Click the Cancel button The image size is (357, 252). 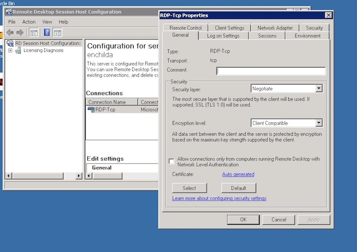pos(278,220)
